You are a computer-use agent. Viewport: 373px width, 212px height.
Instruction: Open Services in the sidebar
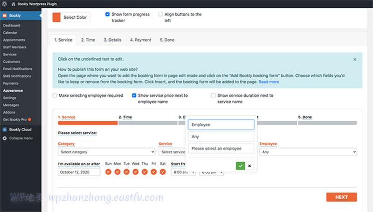click(10, 55)
